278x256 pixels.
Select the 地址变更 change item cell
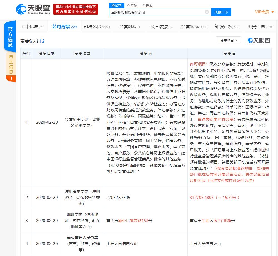point(82,221)
